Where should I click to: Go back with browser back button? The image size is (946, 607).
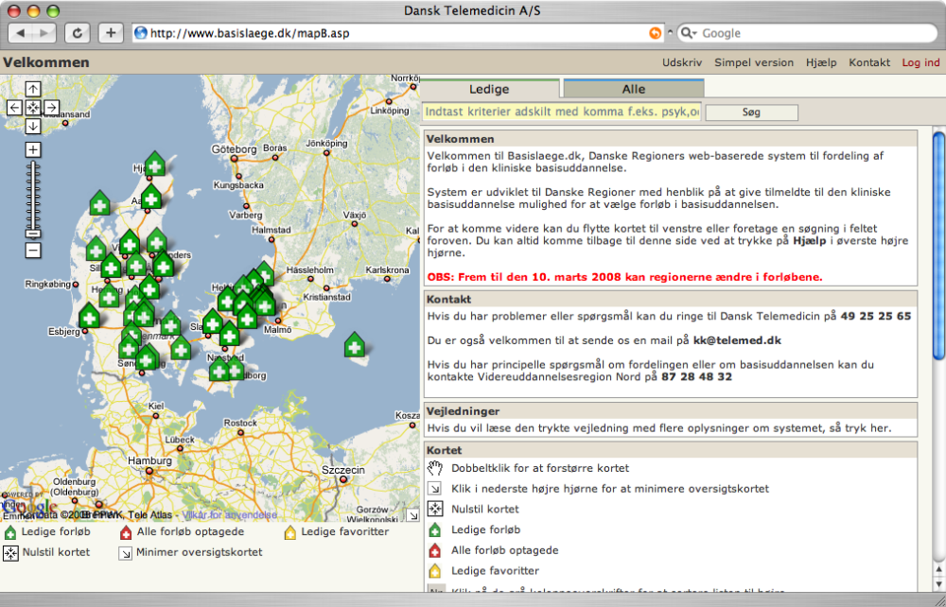21,33
